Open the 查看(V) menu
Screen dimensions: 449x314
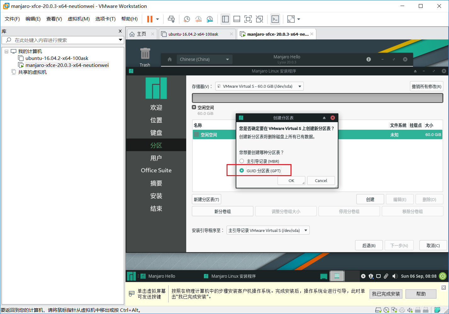(54, 19)
